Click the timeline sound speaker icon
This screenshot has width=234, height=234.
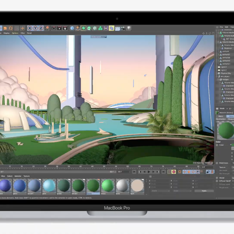[208, 172]
